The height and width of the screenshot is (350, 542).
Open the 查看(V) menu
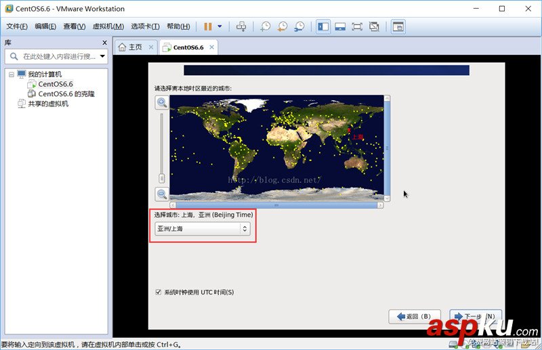click(x=75, y=26)
